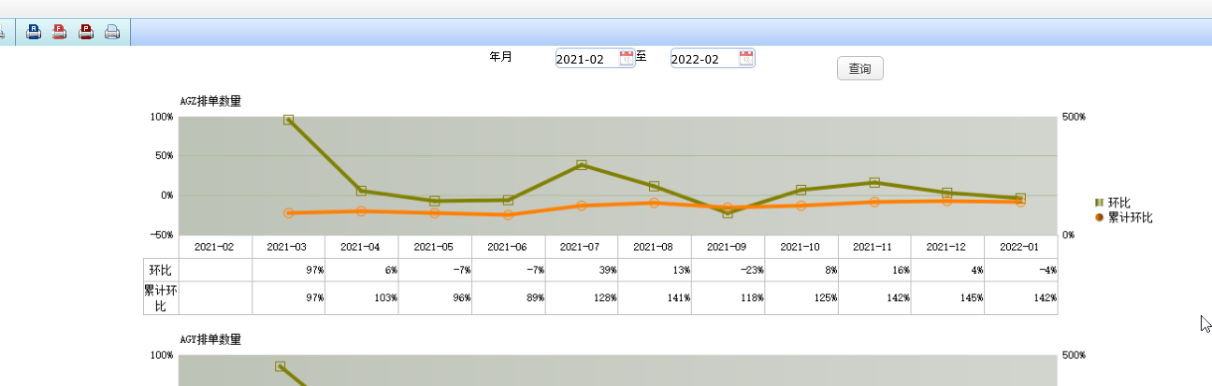The width and height of the screenshot is (1212, 386).
Task: Click the 2021-12 column header
Action: click(x=948, y=247)
